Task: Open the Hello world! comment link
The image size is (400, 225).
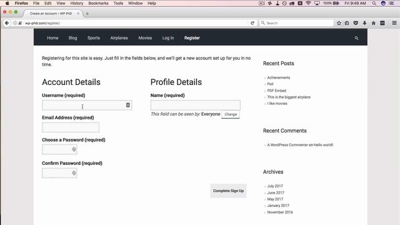Action: point(323,145)
